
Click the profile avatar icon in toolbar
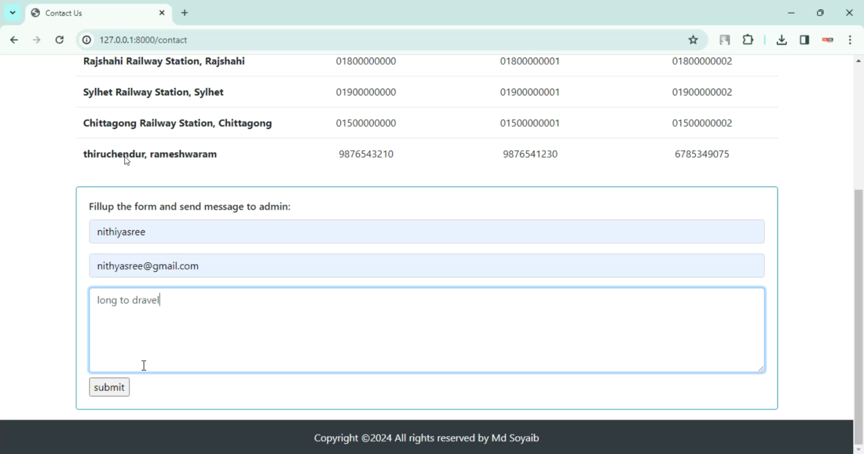[x=827, y=40]
